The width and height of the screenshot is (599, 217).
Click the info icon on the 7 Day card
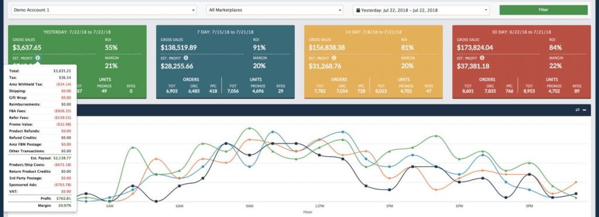tap(185, 58)
